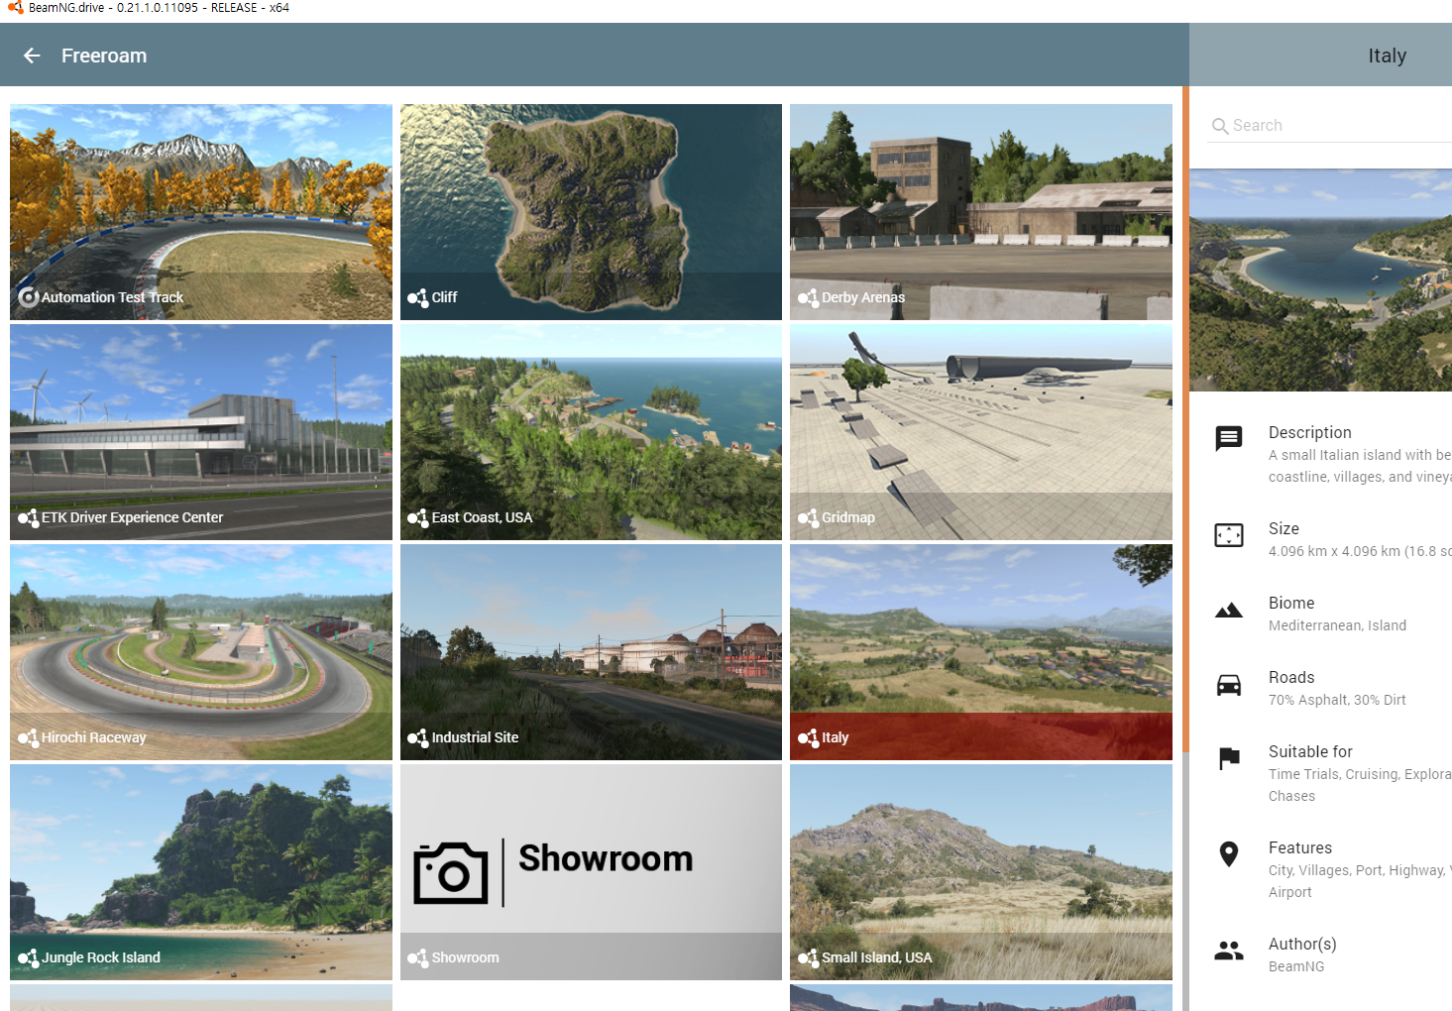Viewport: 1452px width, 1011px height.
Task: Click the Suitable for heading
Action: point(1310,751)
